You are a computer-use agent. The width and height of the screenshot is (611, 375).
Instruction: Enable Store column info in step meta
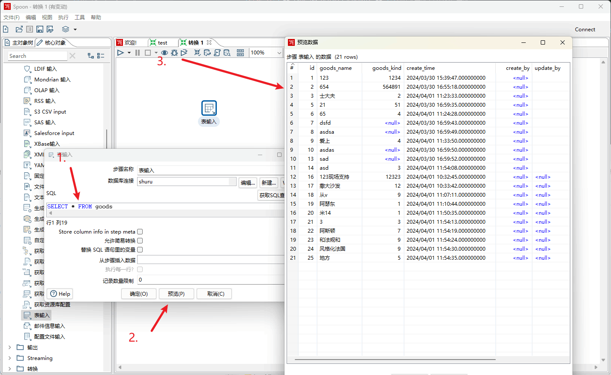tap(140, 232)
